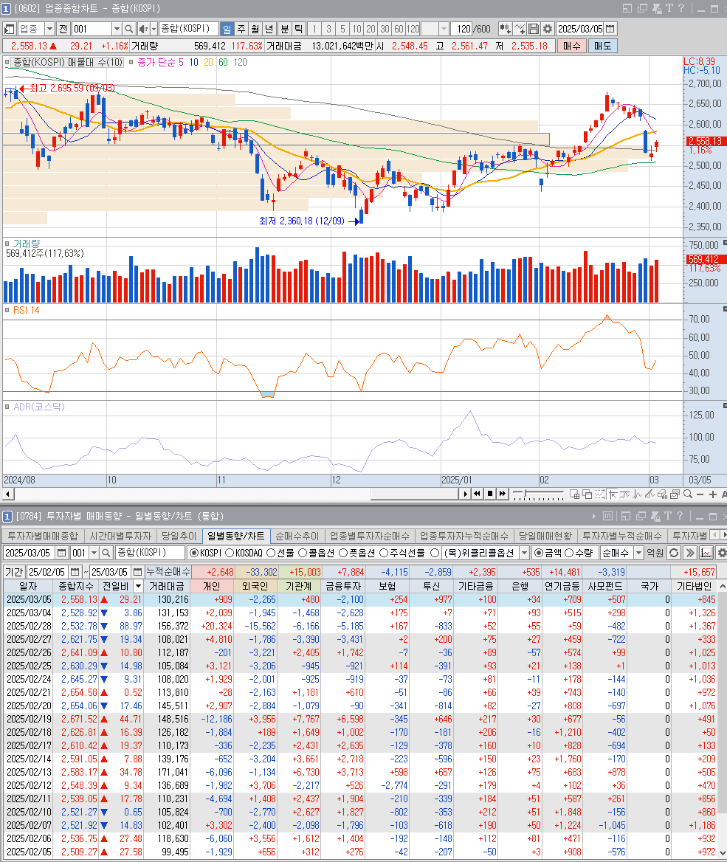
Task: Open the (목)위클리콜옵션 dropdown
Action: tap(524, 553)
